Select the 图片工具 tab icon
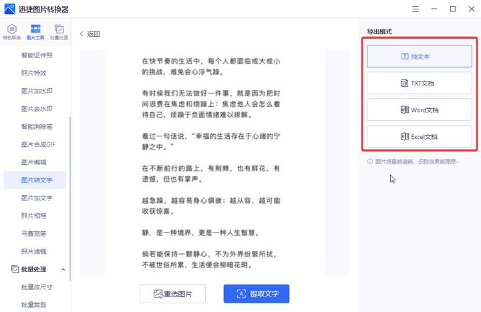 [35, 31]
